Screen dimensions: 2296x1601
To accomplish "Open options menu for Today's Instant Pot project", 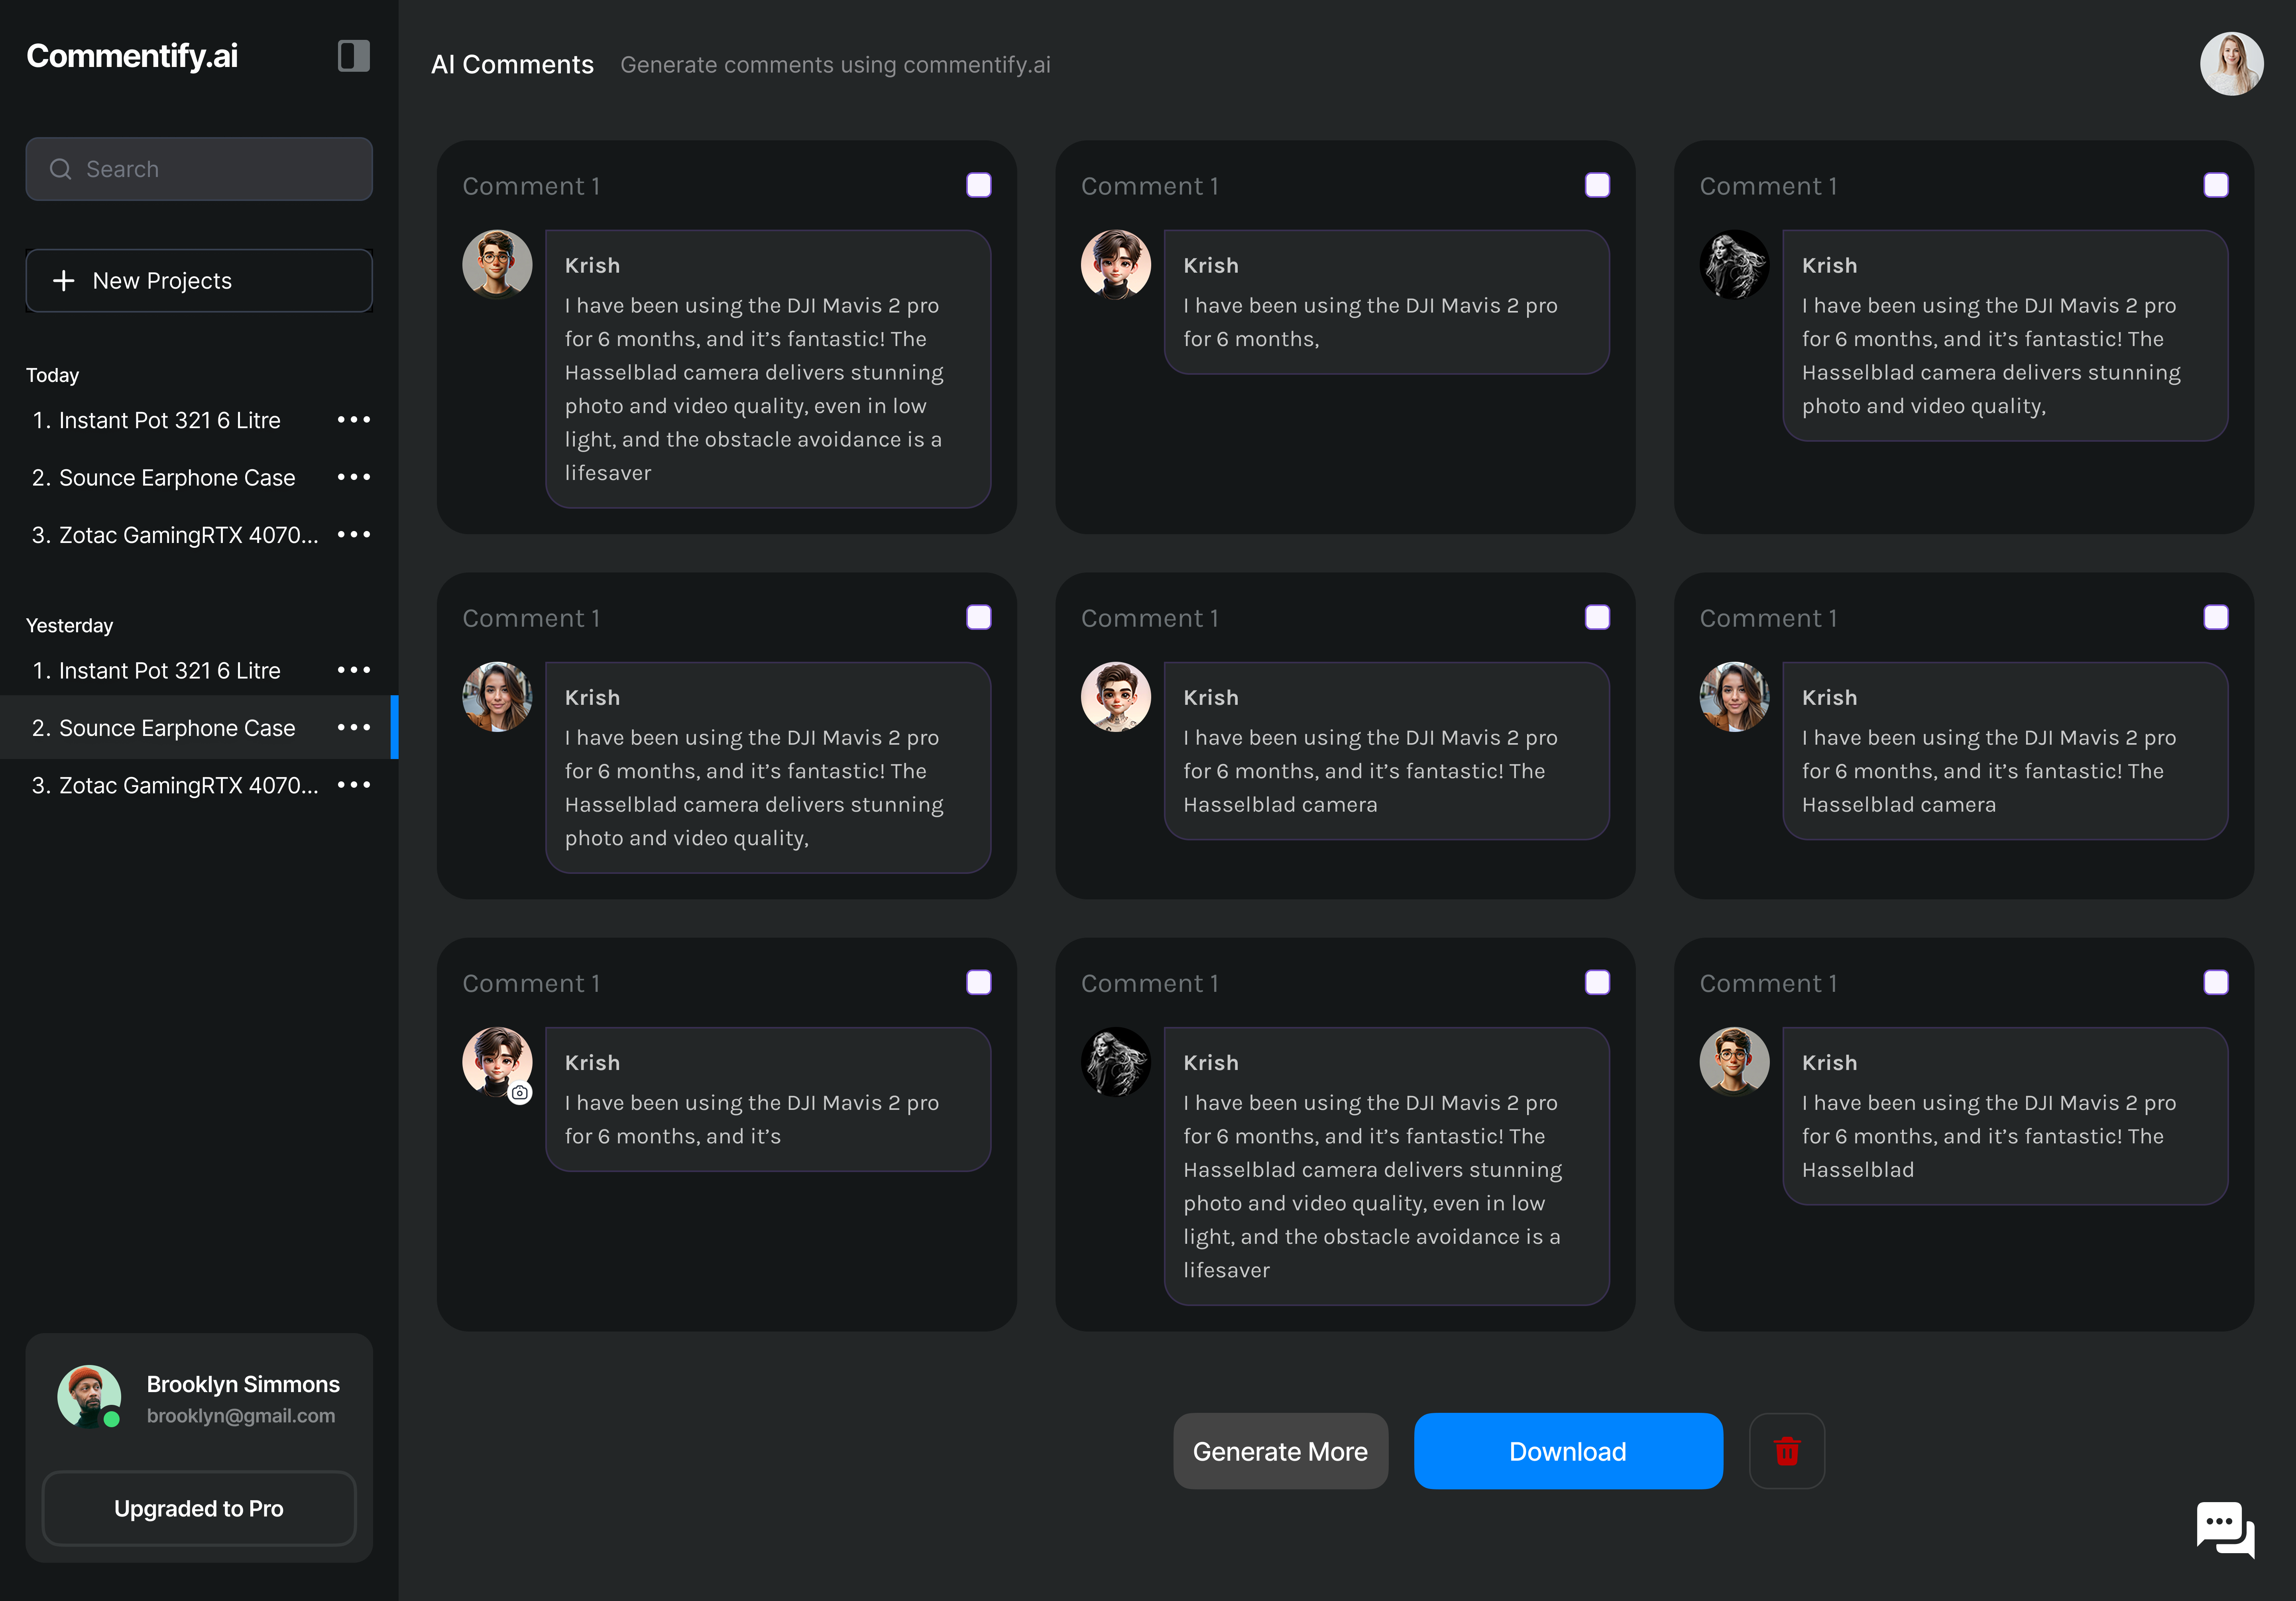I will [x=354, y=420].
